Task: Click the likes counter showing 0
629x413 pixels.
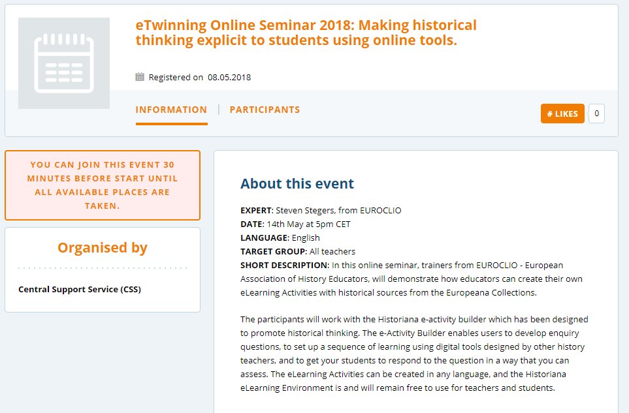Action: [596, 114]
